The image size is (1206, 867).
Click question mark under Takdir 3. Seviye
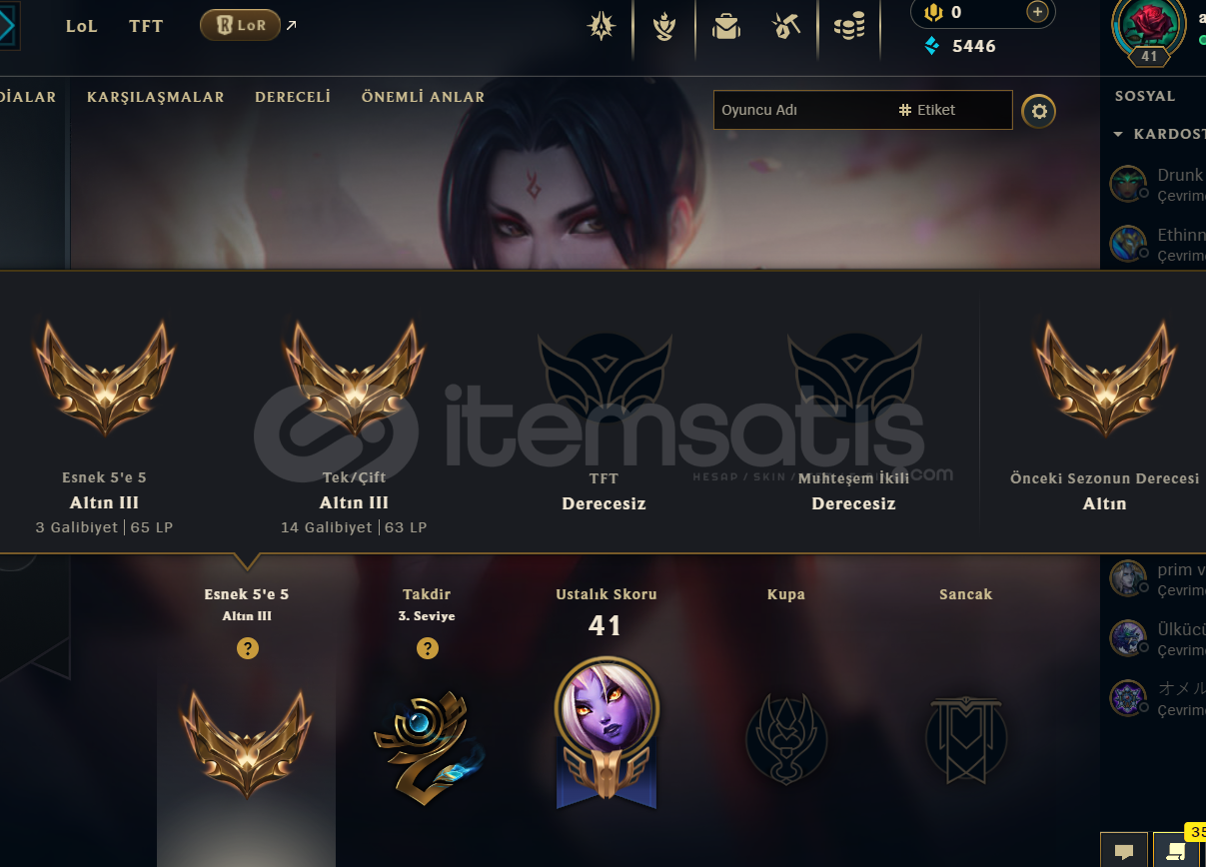tap(427, 648)
